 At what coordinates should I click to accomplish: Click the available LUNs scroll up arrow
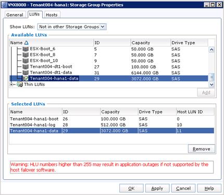pos(211,50)
